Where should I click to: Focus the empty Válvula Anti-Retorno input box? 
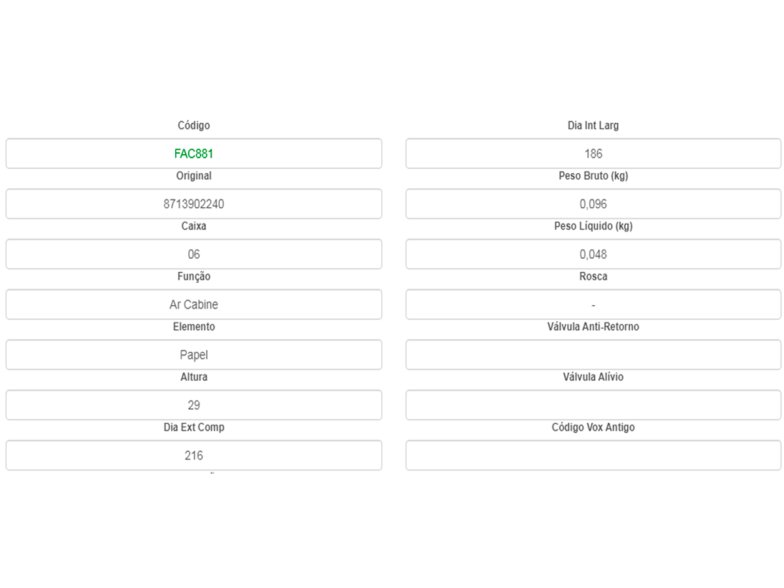593,355
